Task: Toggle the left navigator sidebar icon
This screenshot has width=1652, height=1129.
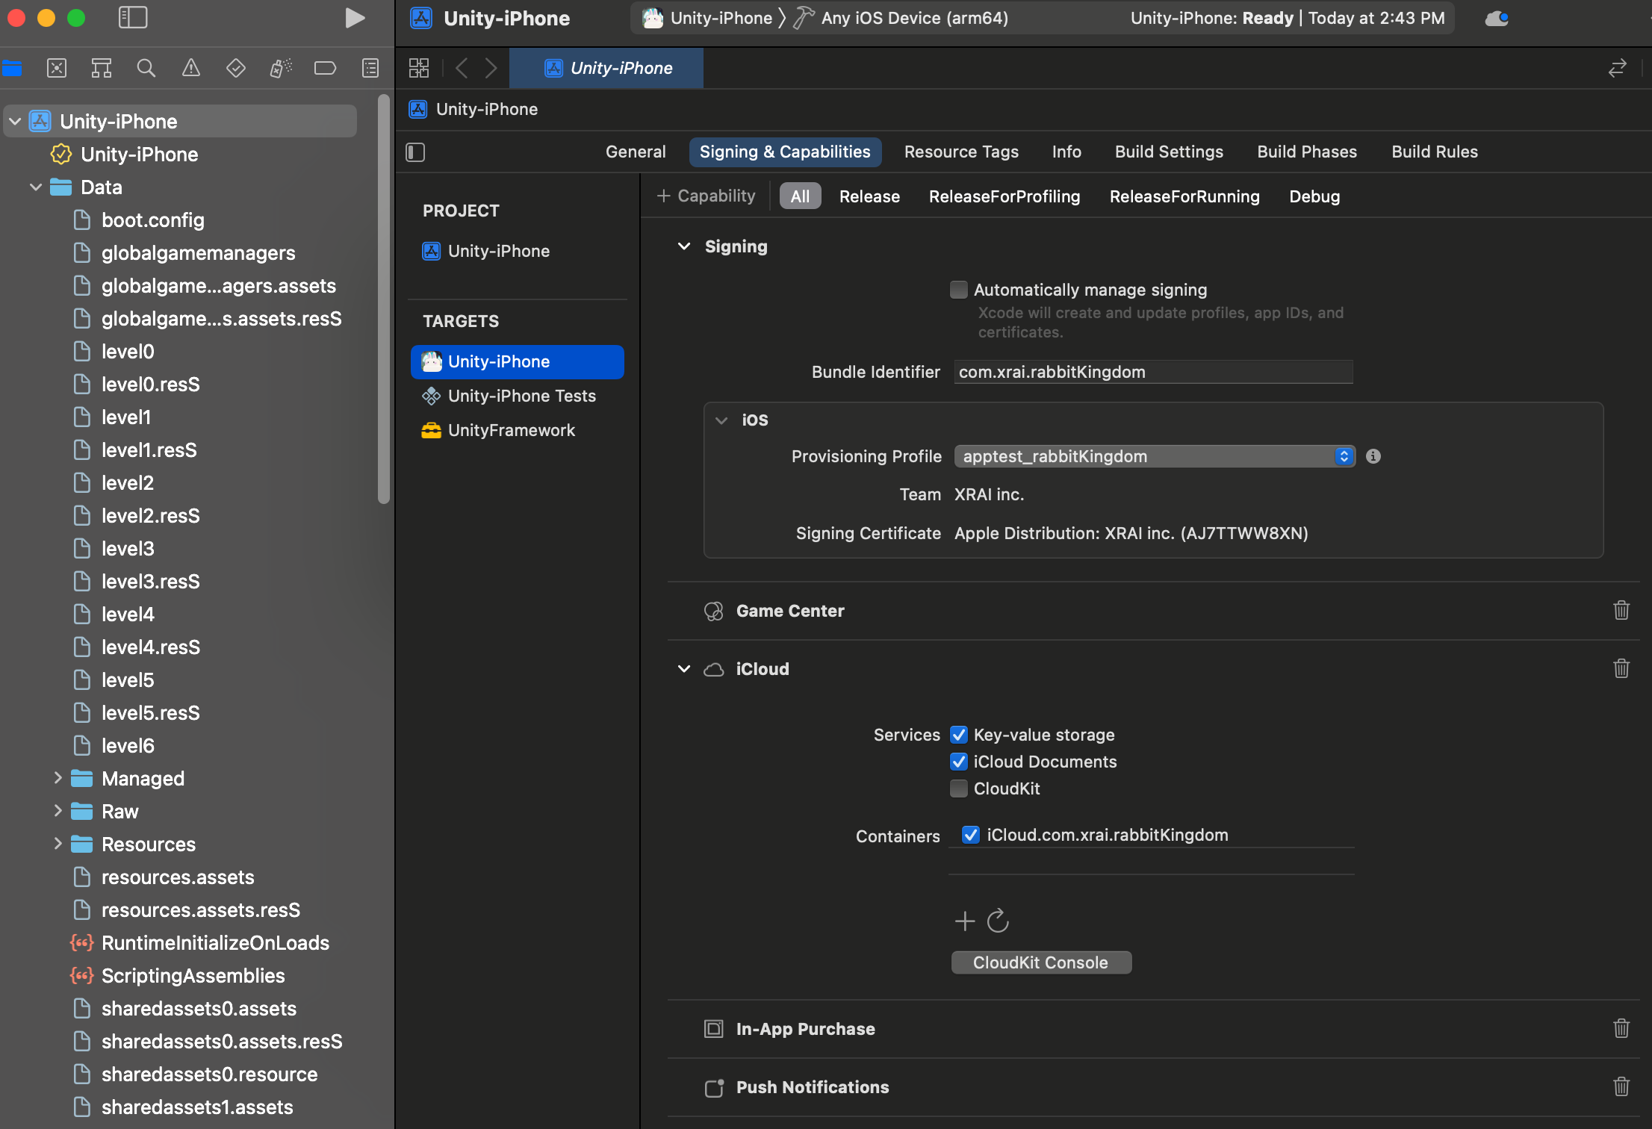Action: click(x=133, y=18)
